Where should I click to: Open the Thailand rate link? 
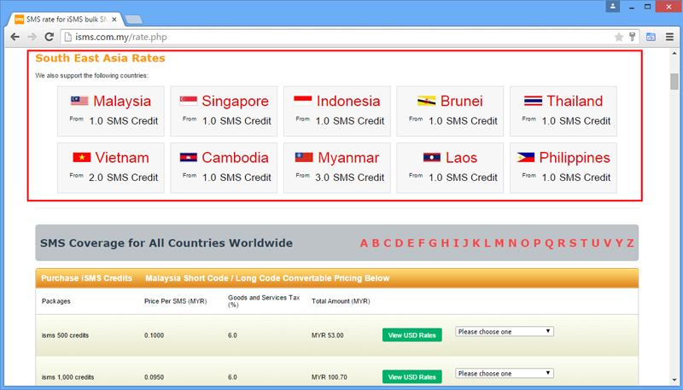(x=575, y=101)
